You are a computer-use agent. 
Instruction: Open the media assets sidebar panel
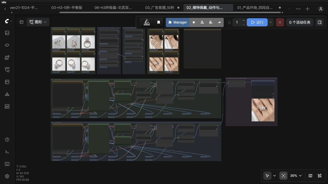(x=7, y=33)
